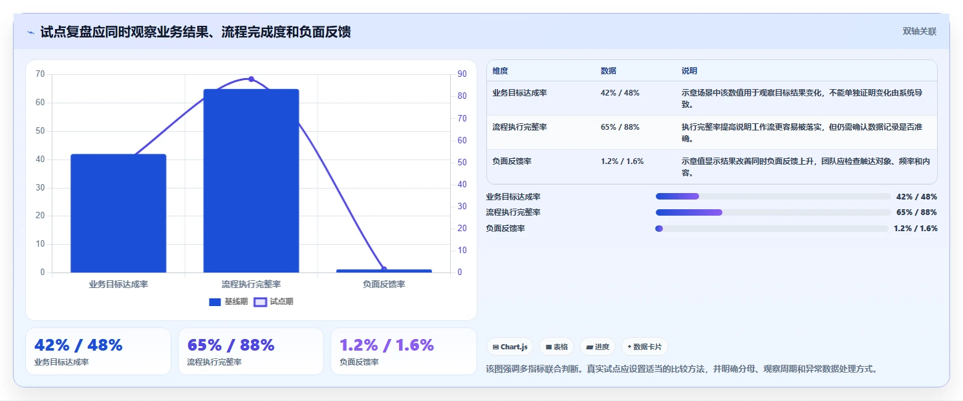The height and width of the screenshot is (401, 963).
Task: Click the 1.2% / 1.6% value beside progress bar
Action: (915, 229)
